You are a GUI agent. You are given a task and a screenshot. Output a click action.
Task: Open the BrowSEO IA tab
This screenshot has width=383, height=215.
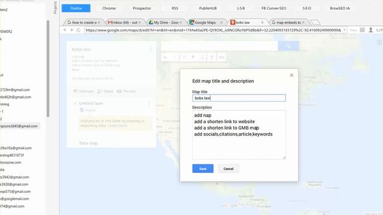[340, 8]
